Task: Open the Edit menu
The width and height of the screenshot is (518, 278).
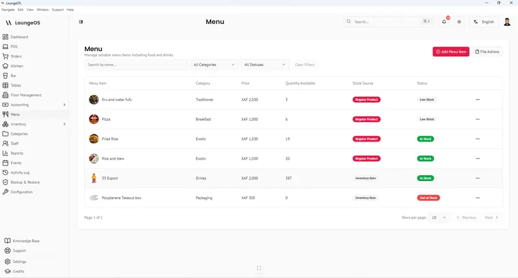Action: pos(21,10)
